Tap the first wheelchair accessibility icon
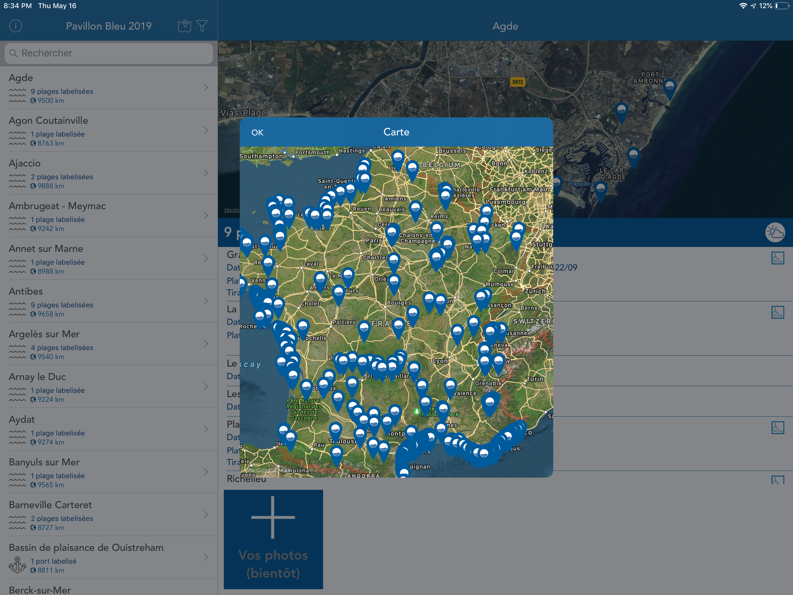This screenshot has width=793, height=595. tap(777, 258)
